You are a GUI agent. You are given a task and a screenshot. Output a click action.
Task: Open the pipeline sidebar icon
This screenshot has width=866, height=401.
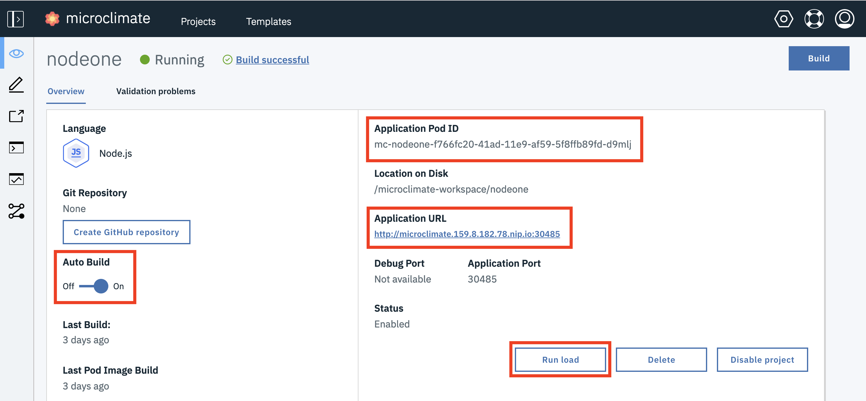tap(16, 211)
